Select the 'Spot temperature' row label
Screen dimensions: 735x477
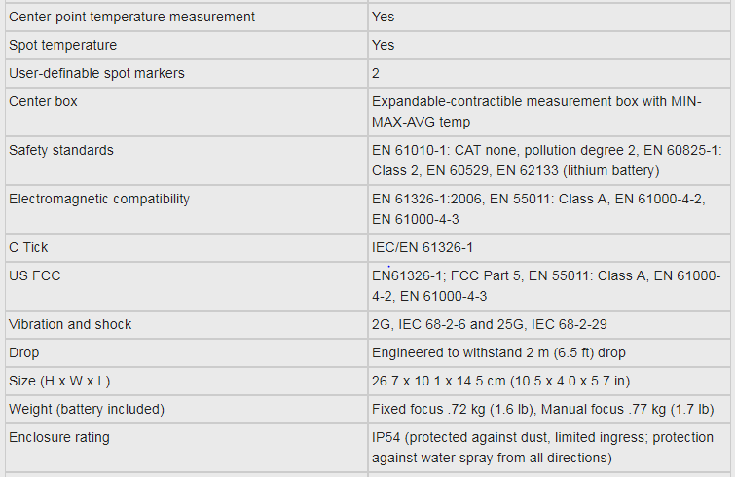pos(63,45)
